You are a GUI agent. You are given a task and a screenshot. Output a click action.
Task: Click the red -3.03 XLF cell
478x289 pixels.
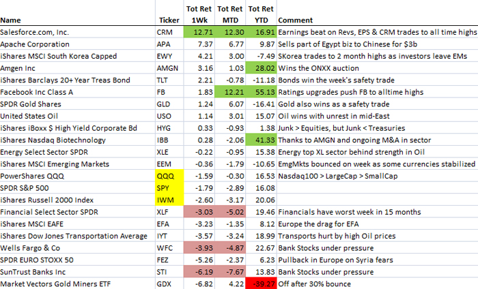click(199, 212)
